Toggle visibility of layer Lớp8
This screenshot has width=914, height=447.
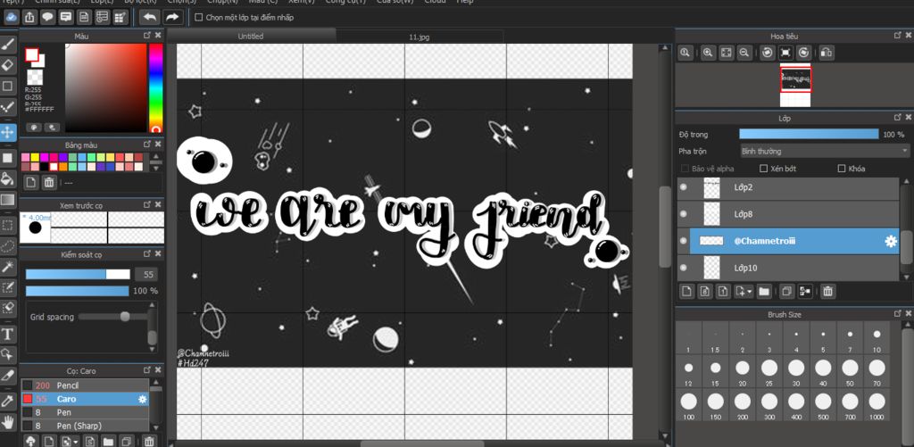[683, 214]
